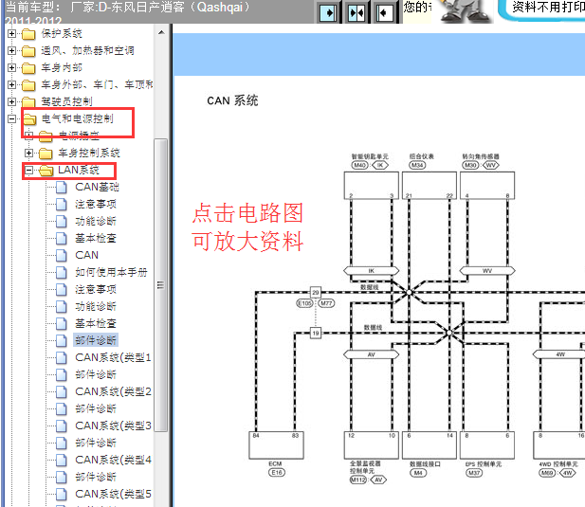Image resolution: width=585 pixels, height=507 pixels.
Task: Open CAN系统(类型4 document icon
Action: coord(62,460)
